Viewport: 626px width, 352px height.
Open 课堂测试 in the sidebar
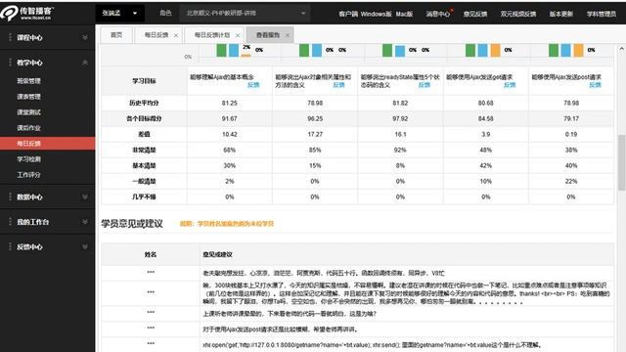point(28,112)
